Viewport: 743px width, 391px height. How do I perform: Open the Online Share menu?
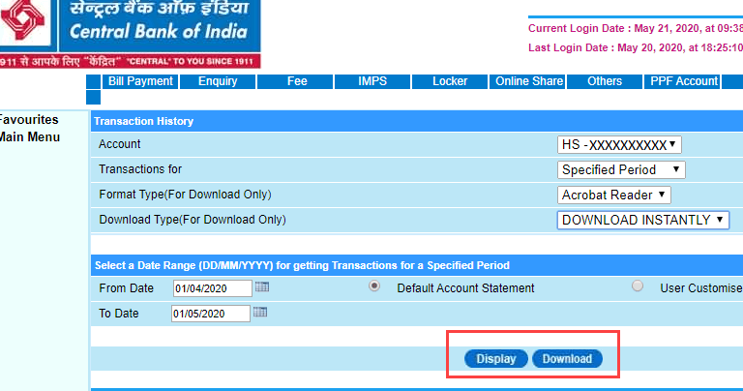click(529, 81)
